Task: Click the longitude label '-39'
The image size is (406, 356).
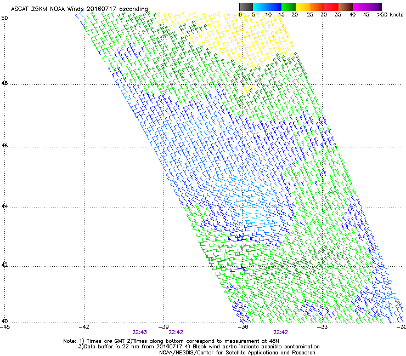Action: tap(163, 327)
